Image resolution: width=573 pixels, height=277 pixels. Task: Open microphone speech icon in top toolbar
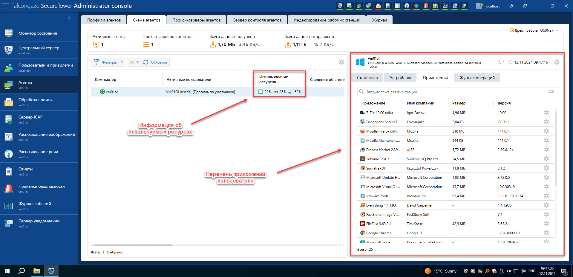(407, 6)
